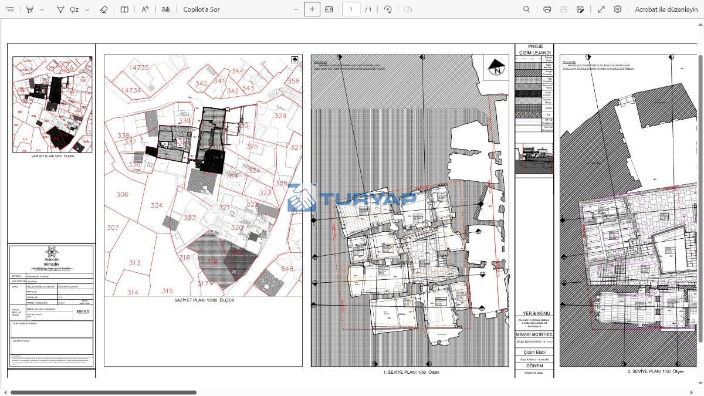704x396 pixels.
Task: Click the save as icon
Action: (x=580, y=9)
